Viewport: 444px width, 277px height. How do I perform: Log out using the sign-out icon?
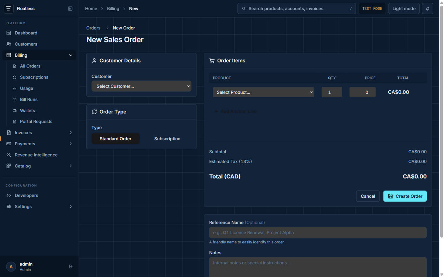click(x=71, y=267)
